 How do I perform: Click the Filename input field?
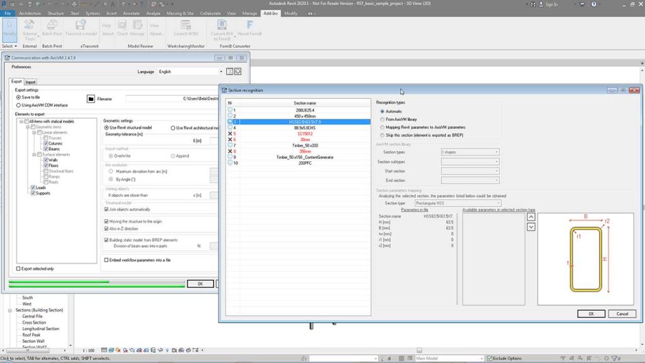tap(170, 99)
